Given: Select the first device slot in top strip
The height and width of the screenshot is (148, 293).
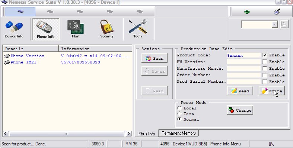Looking at the screenshot, I should 20,11.
